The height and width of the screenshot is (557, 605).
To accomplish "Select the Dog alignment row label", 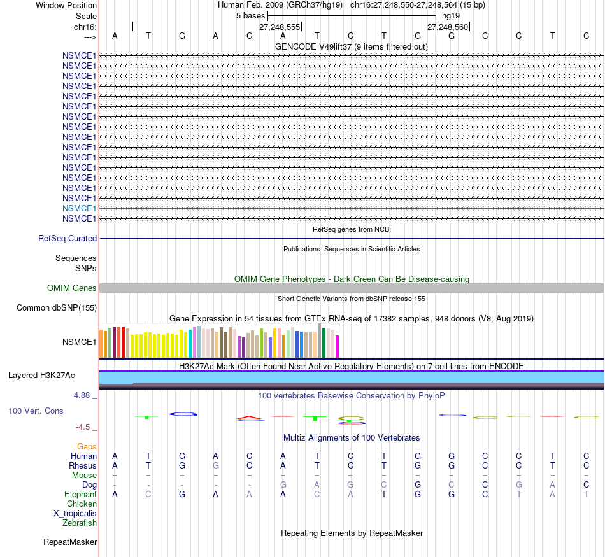I will click(89, 485).
